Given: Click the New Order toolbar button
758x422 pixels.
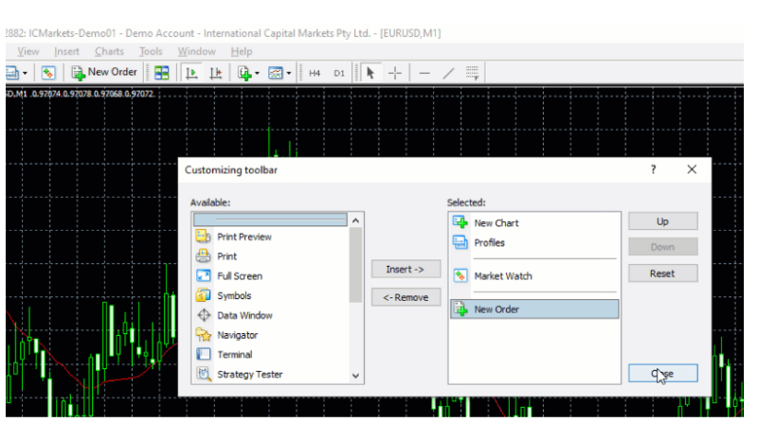Looking at the screenshot, I should coord(105,73).
